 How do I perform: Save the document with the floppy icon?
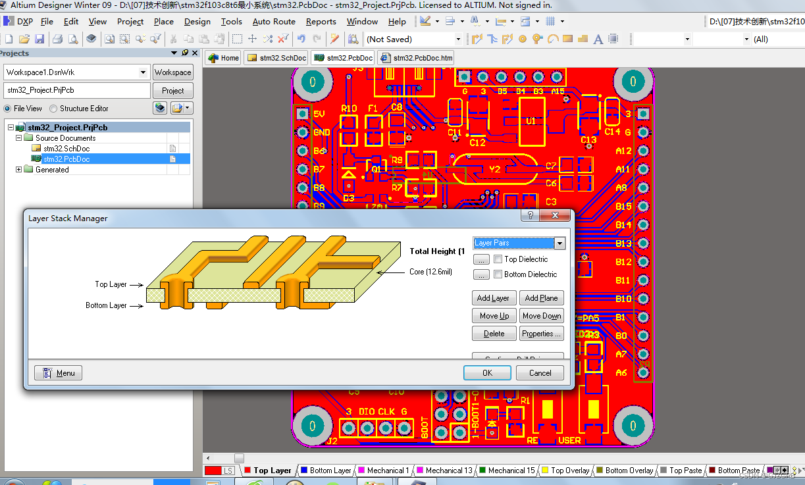pos(39,39)
